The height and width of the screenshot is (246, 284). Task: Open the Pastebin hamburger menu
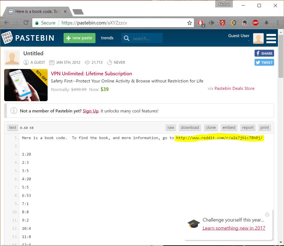271,38
